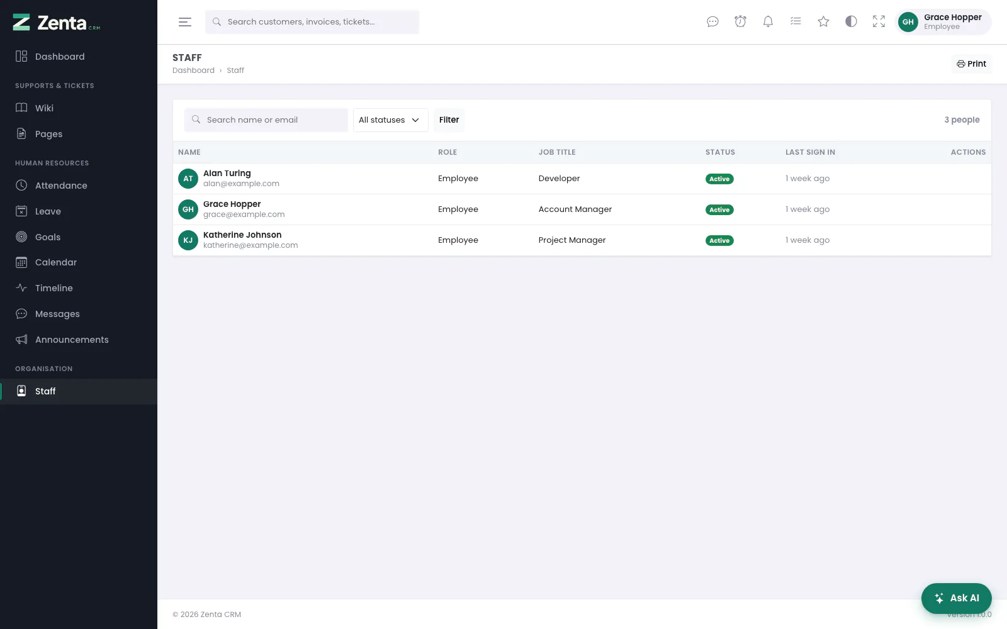Expand the All statuses dropdown
This screenshot has width=1007, height=629.
[x=390, y=120]
